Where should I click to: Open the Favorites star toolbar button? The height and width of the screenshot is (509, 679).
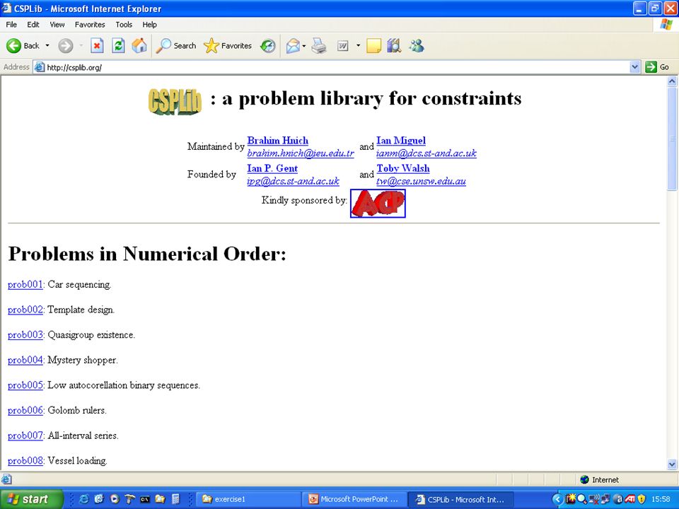tap(228, 45)
